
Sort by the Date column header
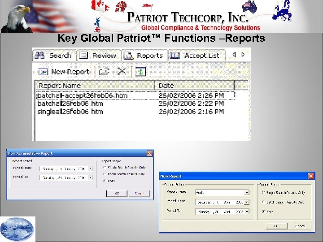[194, 86]
